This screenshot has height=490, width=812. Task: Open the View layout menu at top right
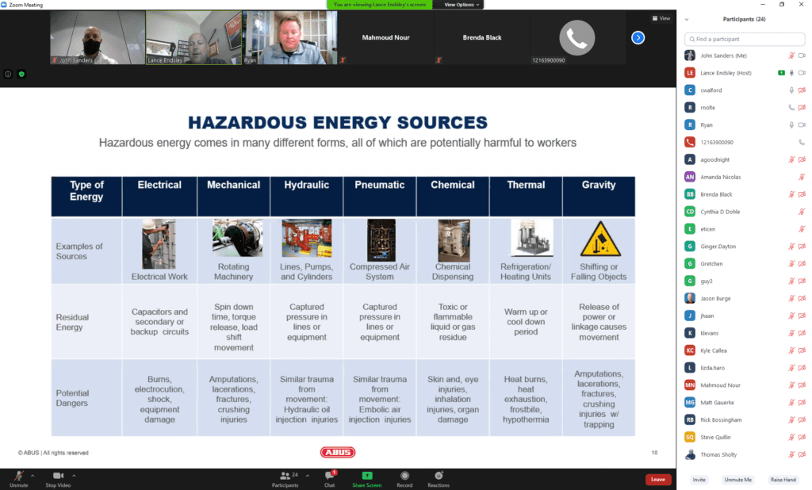(661, 18)
